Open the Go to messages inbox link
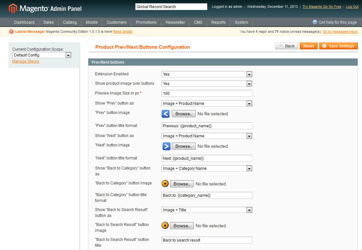This screenshot has height=250, width=362. [x=340, y=31]
